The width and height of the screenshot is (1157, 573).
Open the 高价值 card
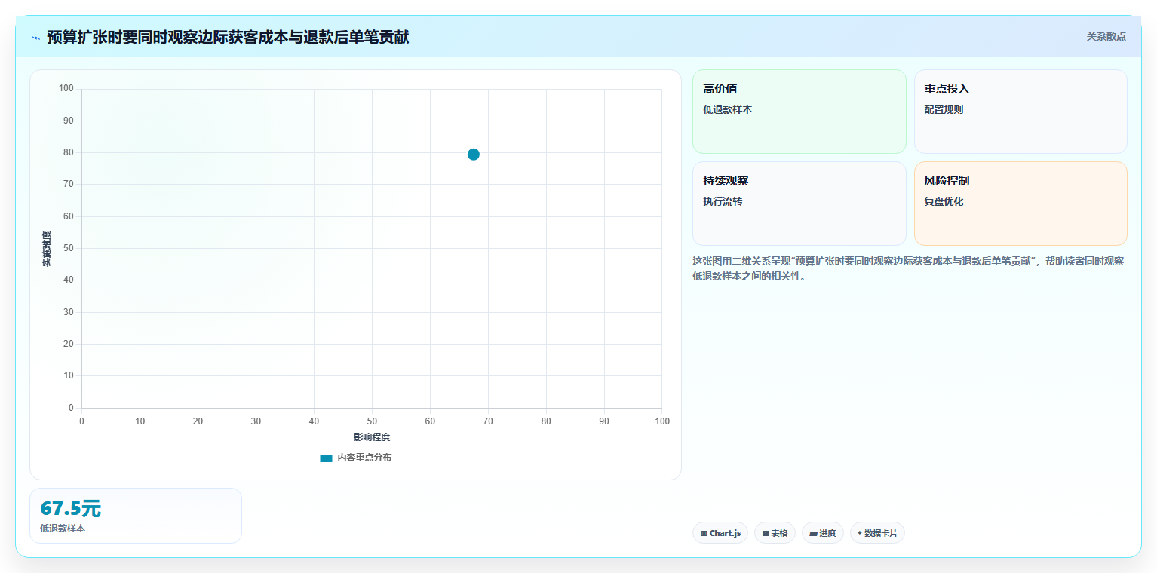(799, 112)
